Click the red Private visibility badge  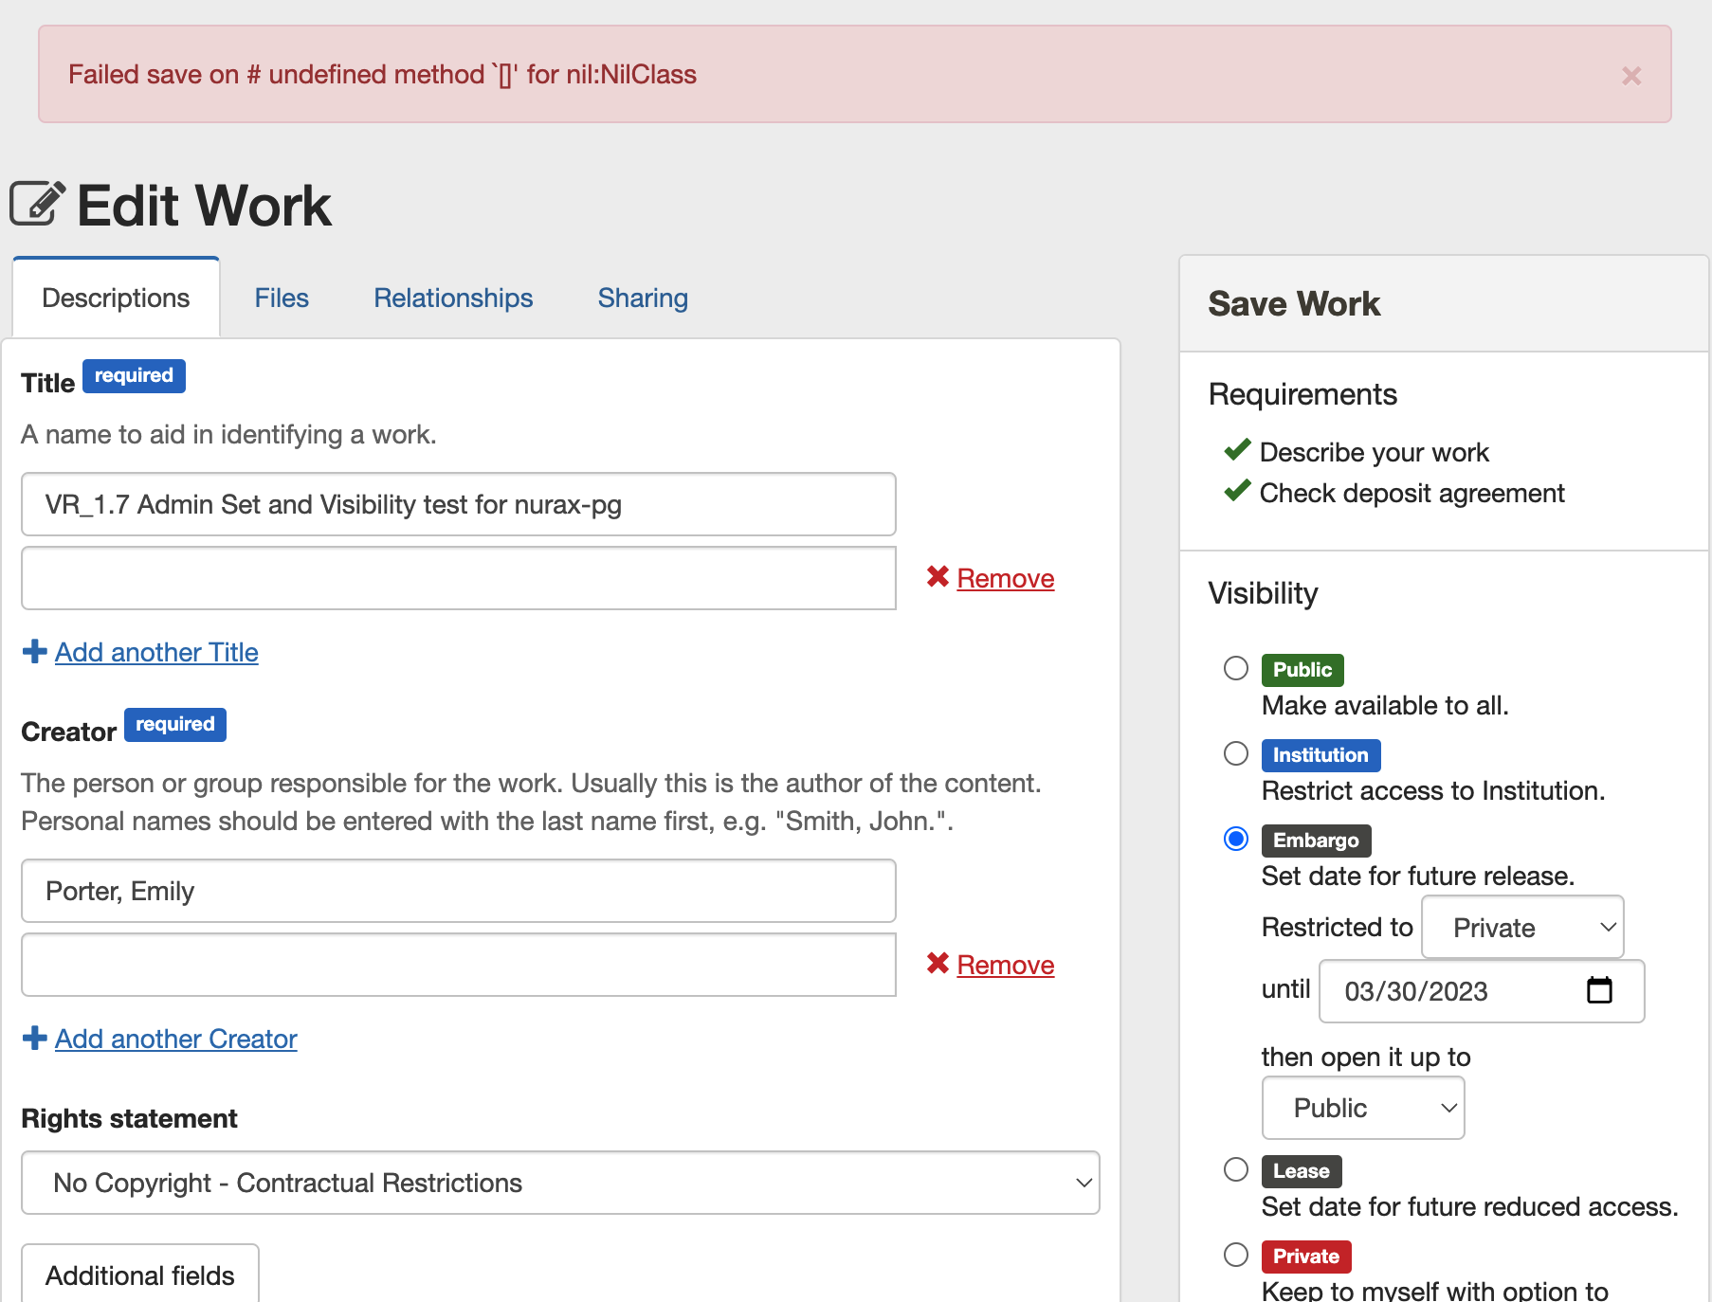click(1306, 1257)
